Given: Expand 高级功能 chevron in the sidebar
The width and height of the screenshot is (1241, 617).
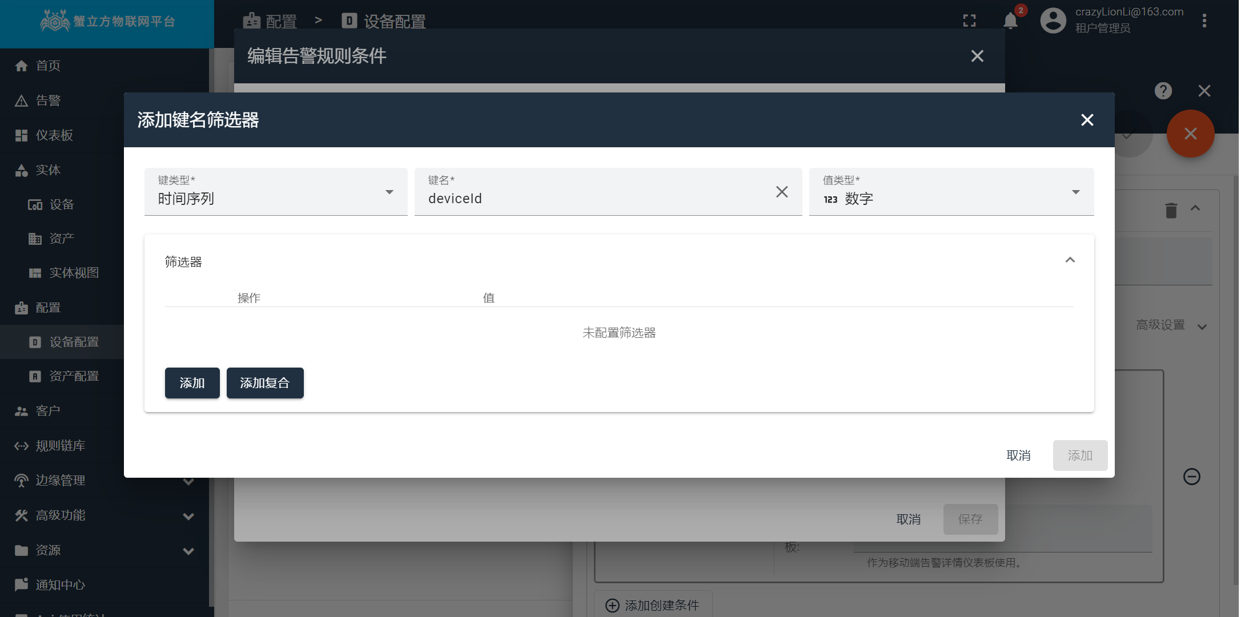Looking at the screenshot, I should click(188, 516).
